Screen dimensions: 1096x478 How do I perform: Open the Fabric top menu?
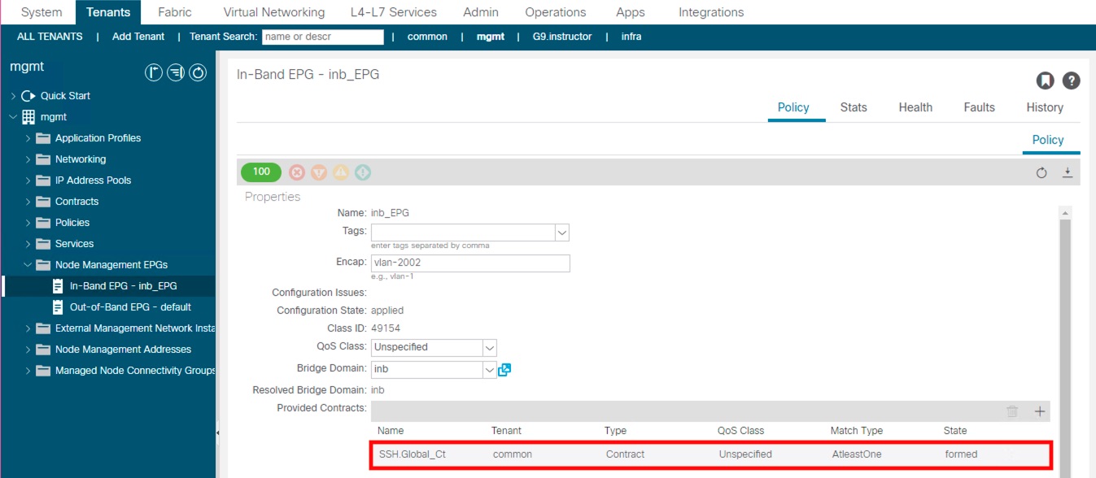(175, 12)
